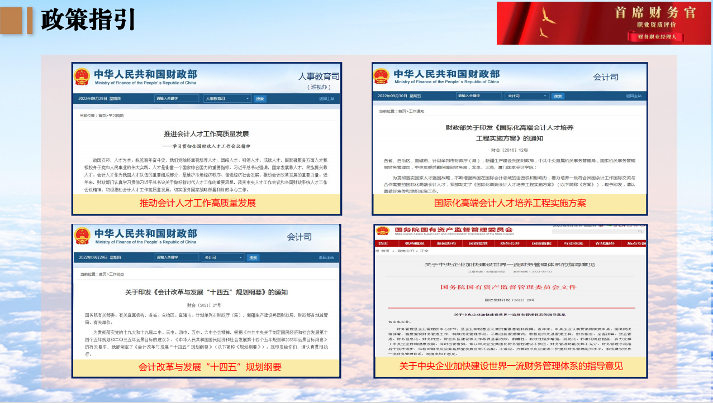Click the magnifier search icon in the 国资委 page

640,232
